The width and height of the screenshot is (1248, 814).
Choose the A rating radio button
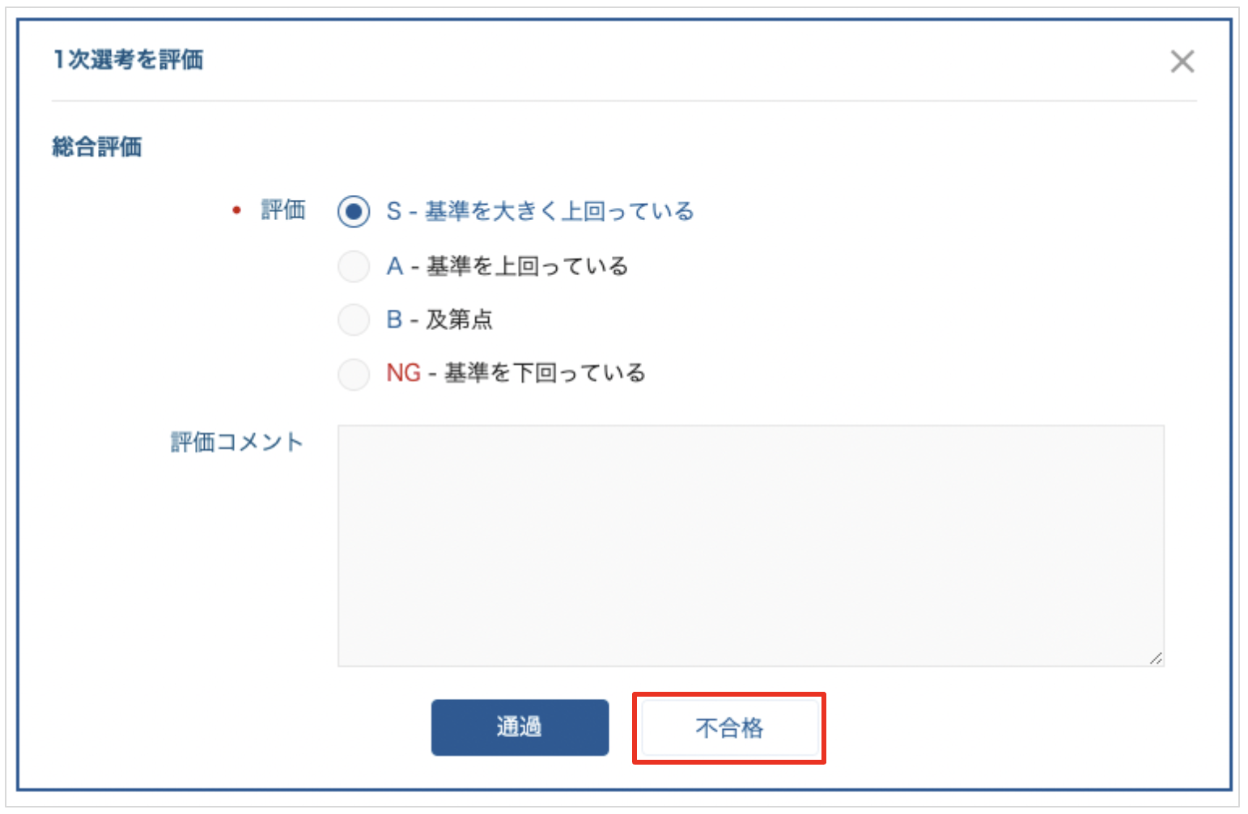click(x=354, y=266)
